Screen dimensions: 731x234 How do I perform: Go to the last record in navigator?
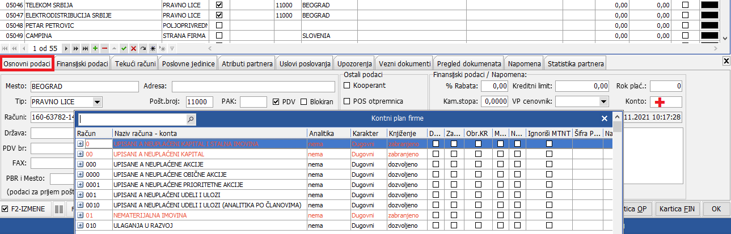point(86,49)
